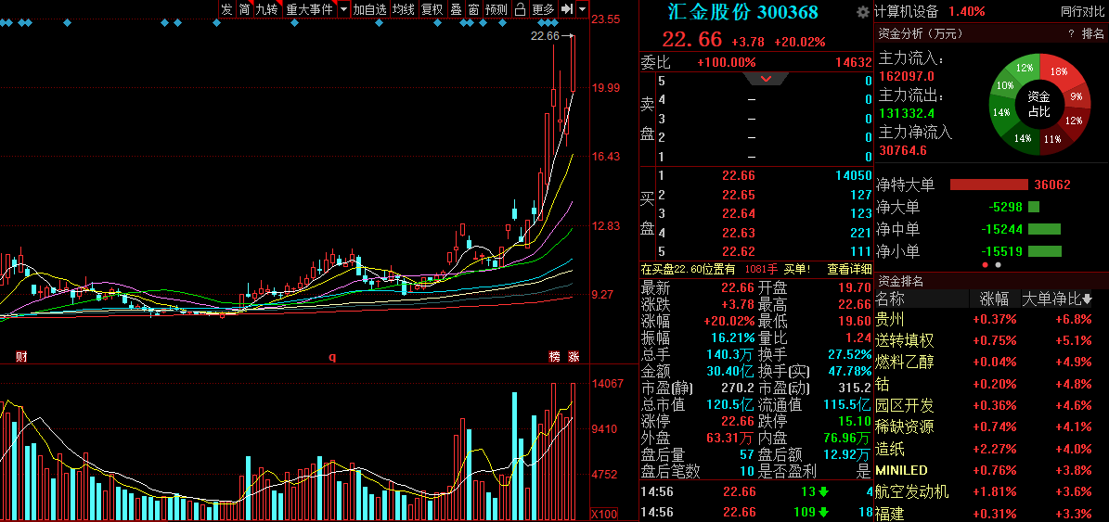Click buy level 5 price 22.62
1109x522 pixels.
tap(739, 250)
